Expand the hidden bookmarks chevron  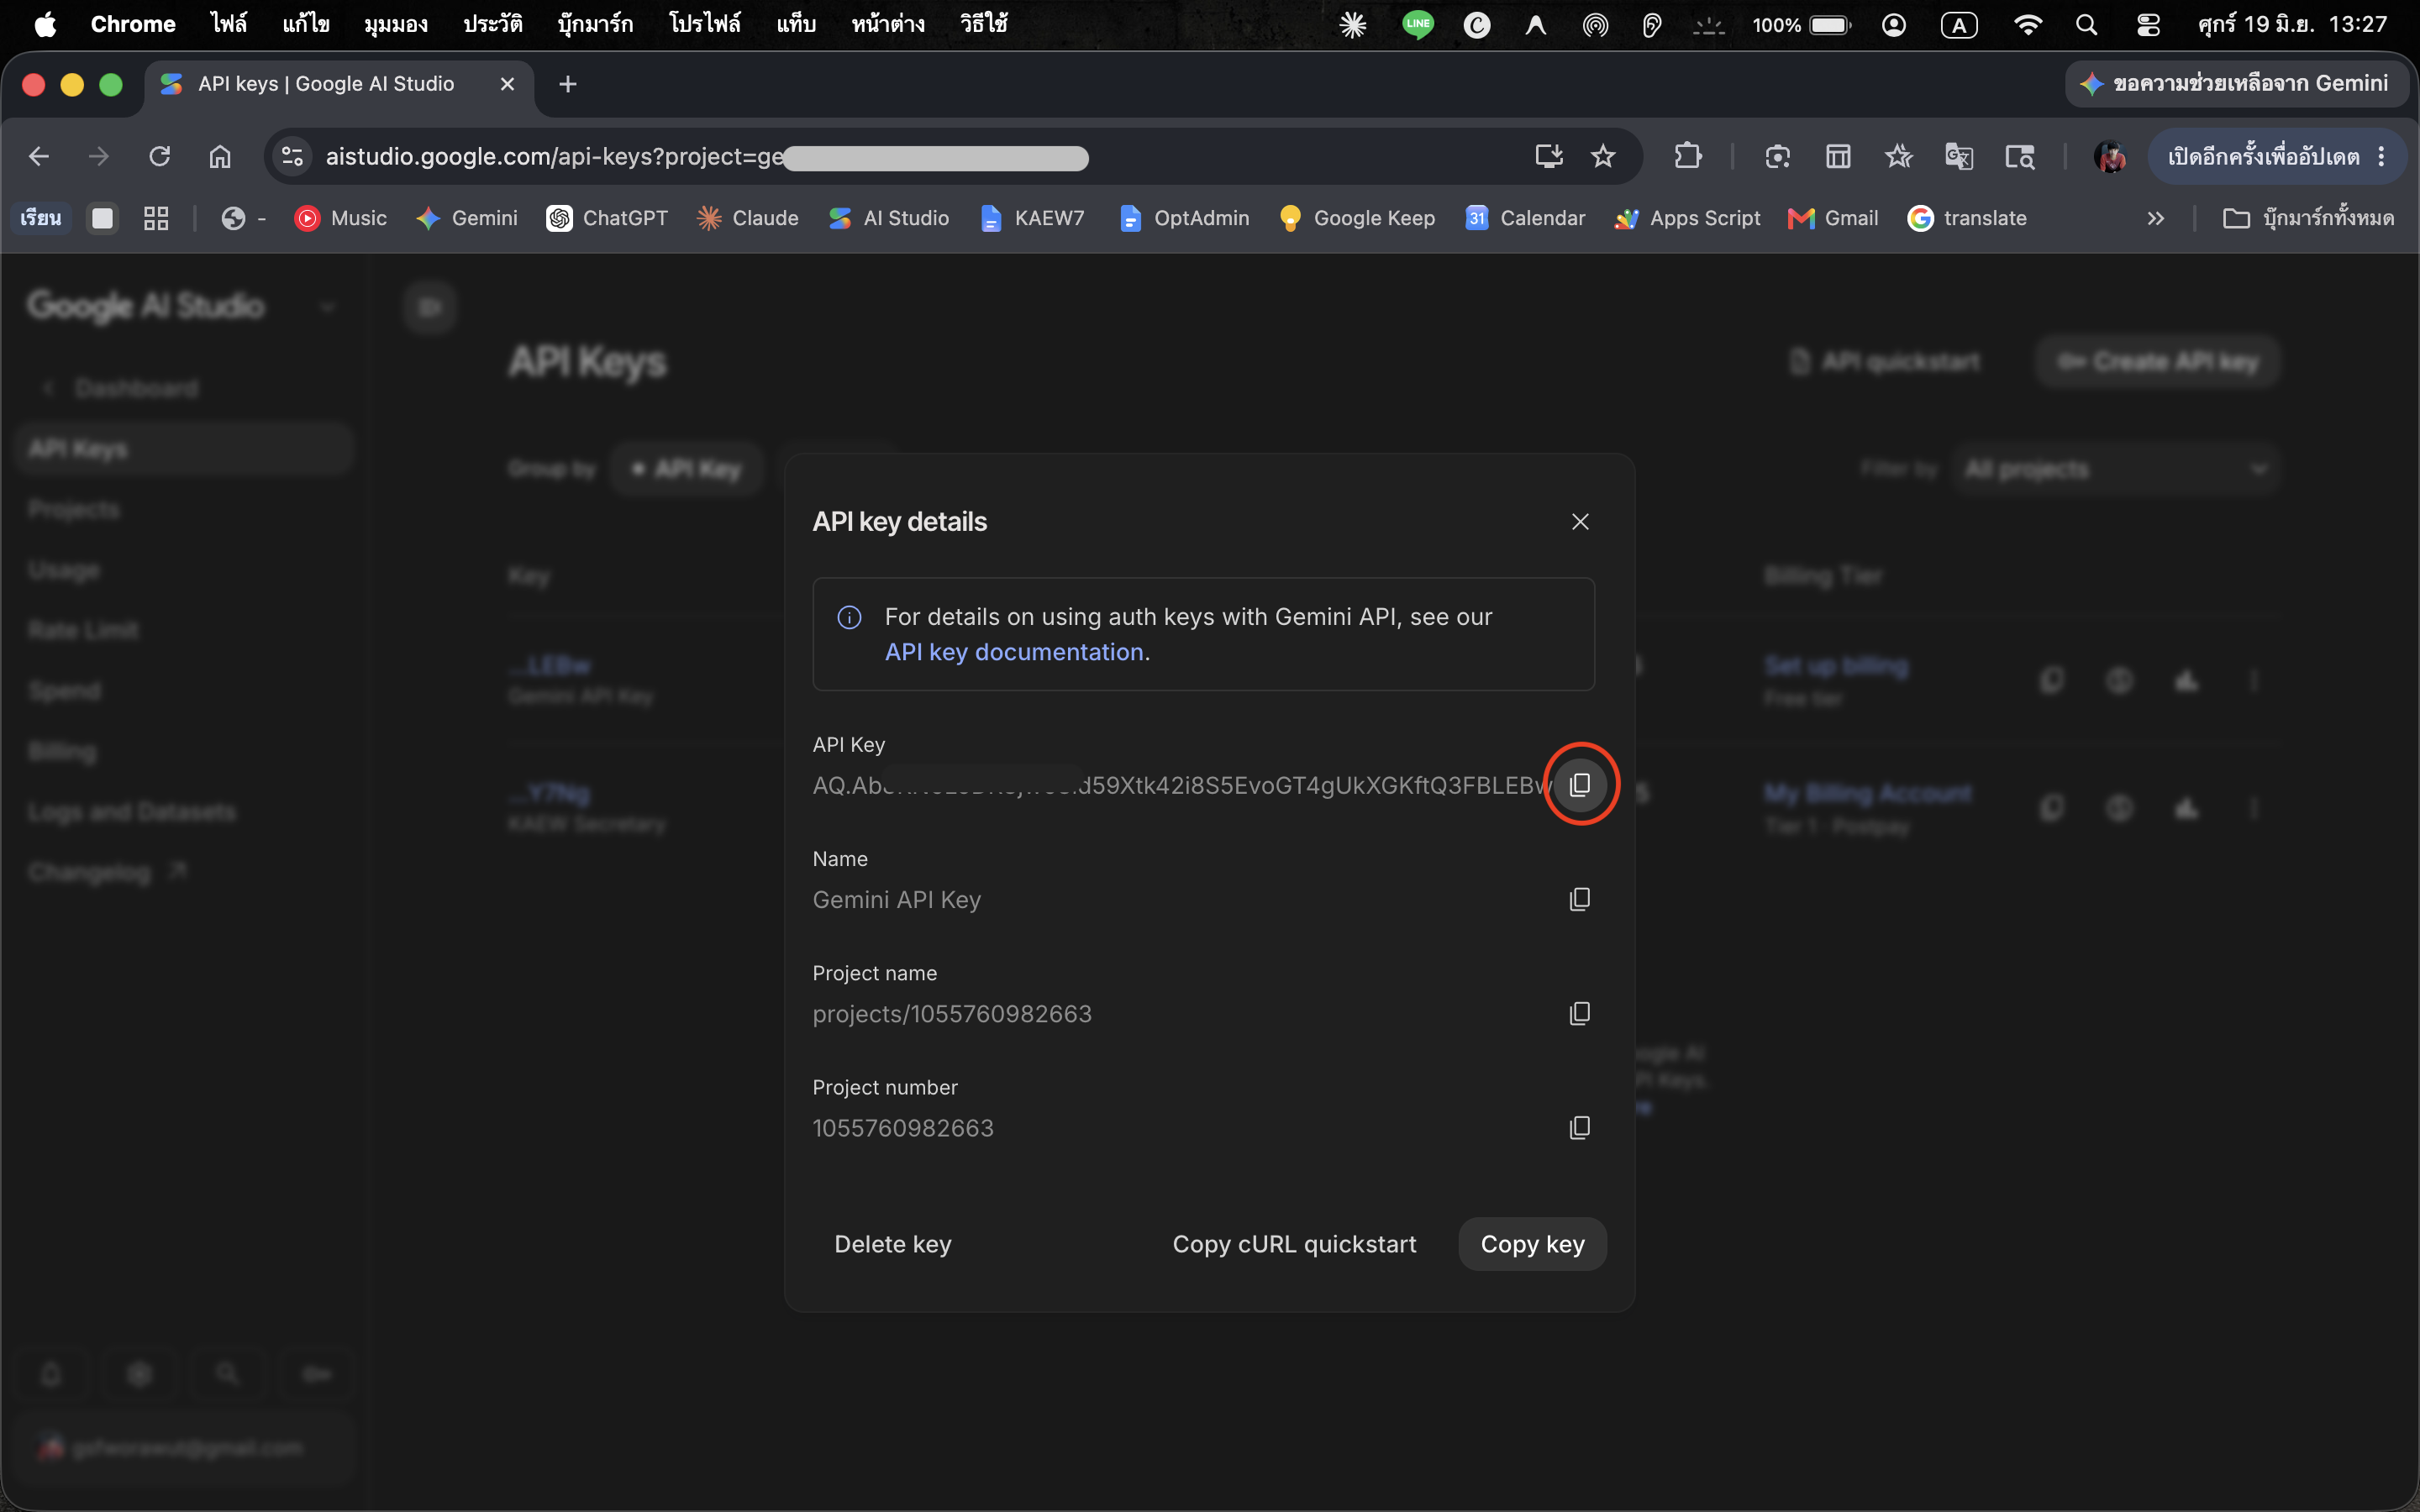click(x=2156, y=218)
